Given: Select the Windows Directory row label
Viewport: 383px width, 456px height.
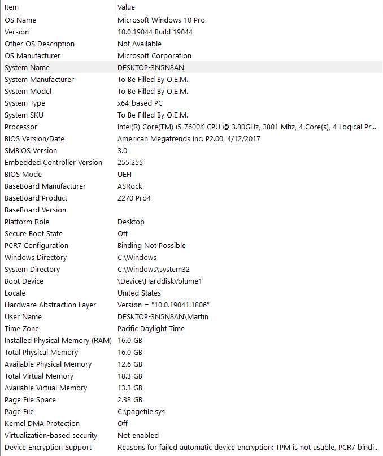Looking at the screenshot, I should click(x=36, y=258).
